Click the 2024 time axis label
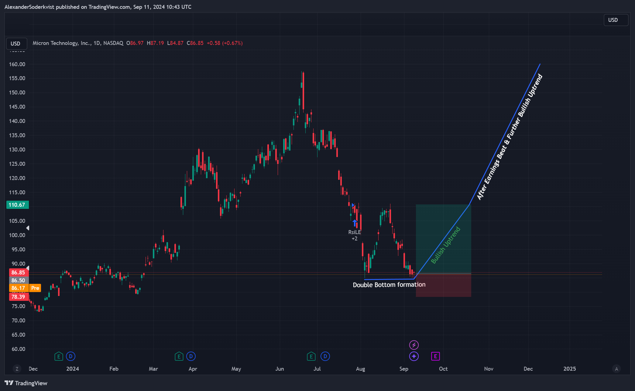The height and width of the screenshot is (391, 635). tap(73, 369)
